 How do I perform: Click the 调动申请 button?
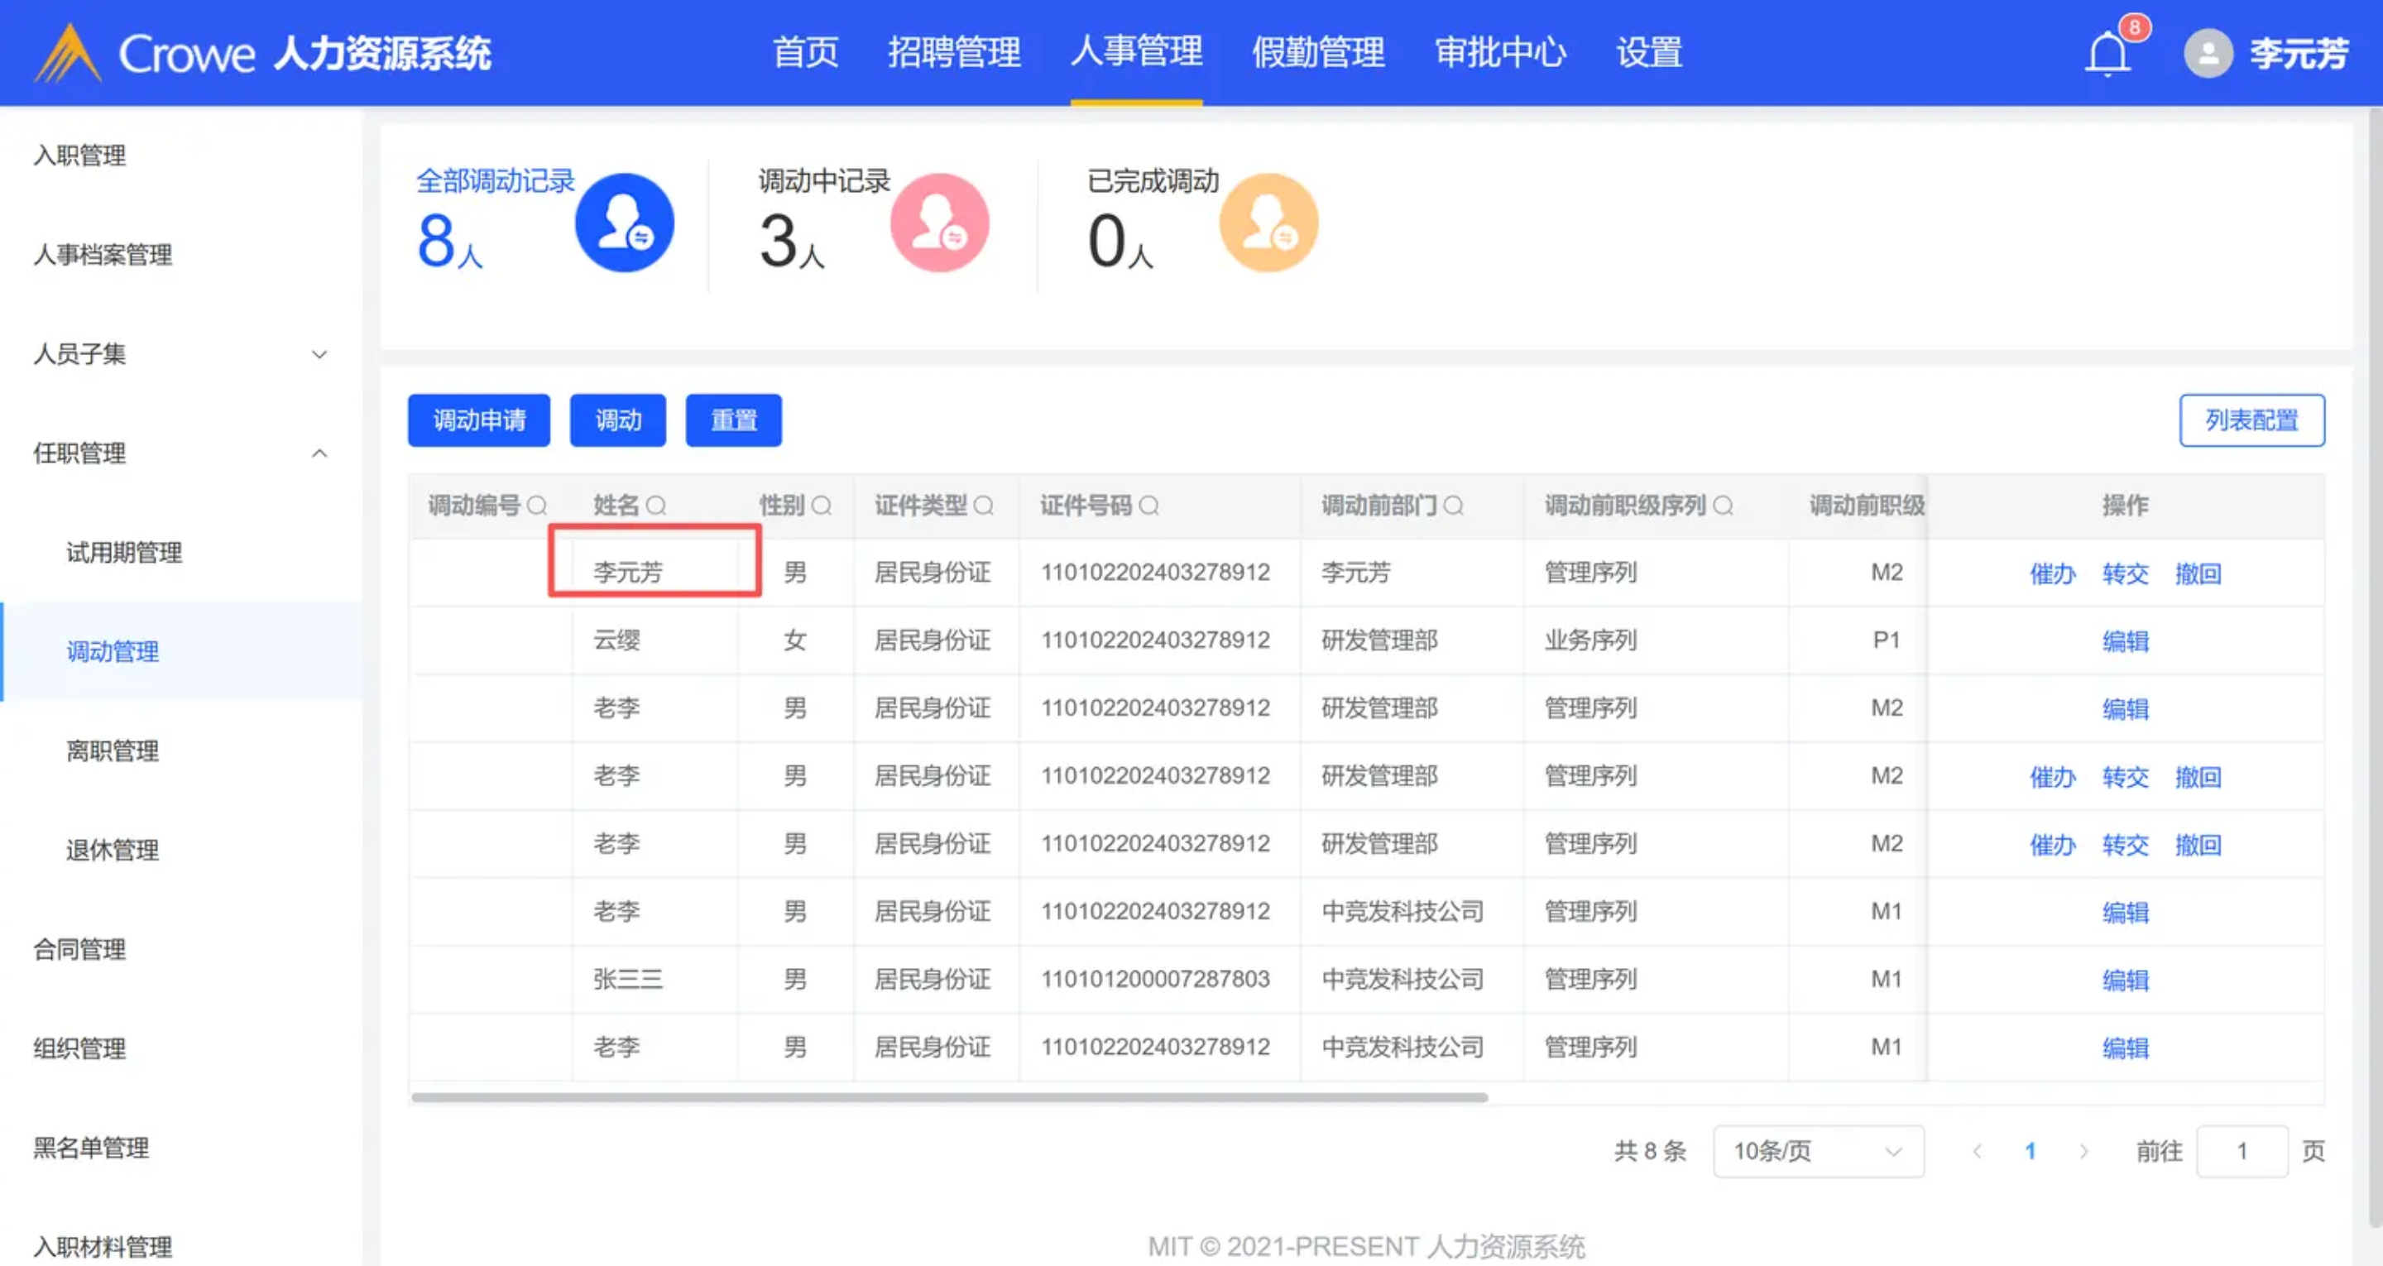(x=478, y=420)
